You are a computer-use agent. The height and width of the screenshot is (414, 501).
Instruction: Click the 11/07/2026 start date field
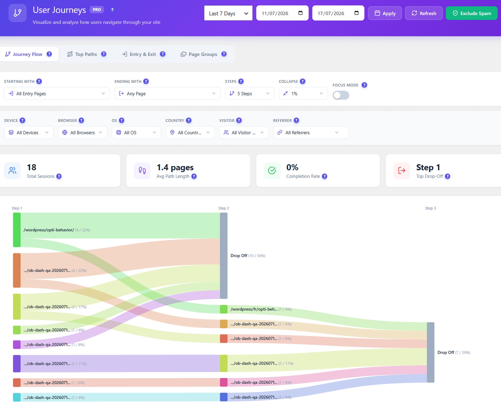tap(282, 13)
